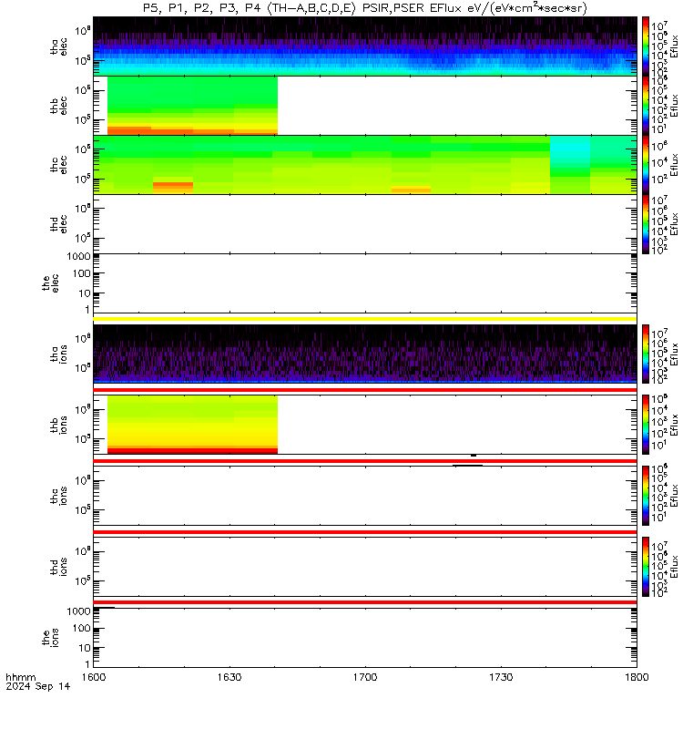Image resolution: width=683 pixels, height=729 pixels.
Task: Click the 'the elec' panel label
Action: point(50,283)
